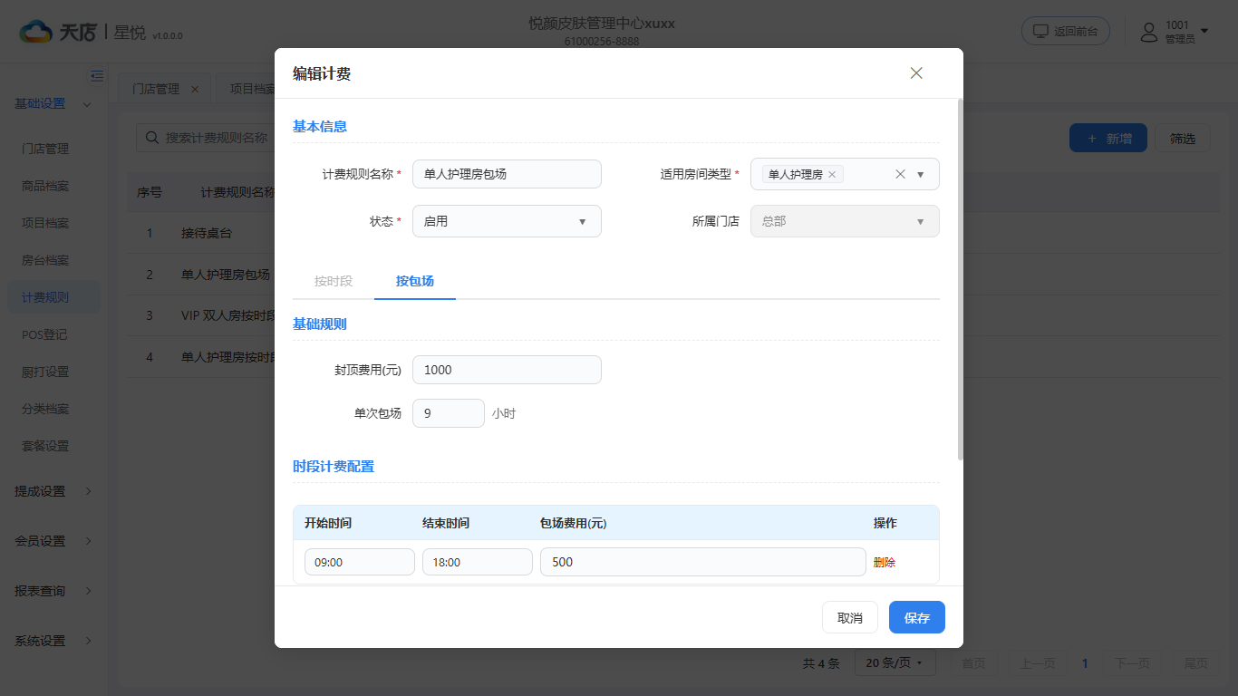This screenshot has height=696, width=1238.
Task: Click the 取消 button
Action: [850, 617]
